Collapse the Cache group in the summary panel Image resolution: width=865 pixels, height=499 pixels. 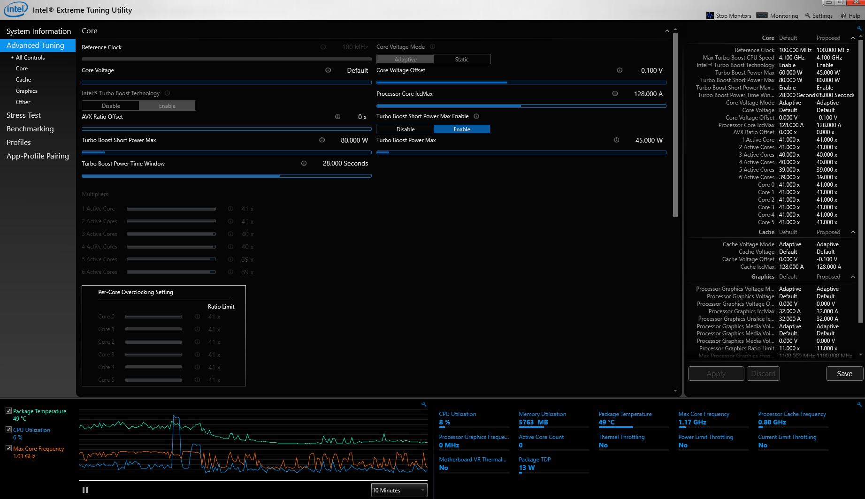853,232
